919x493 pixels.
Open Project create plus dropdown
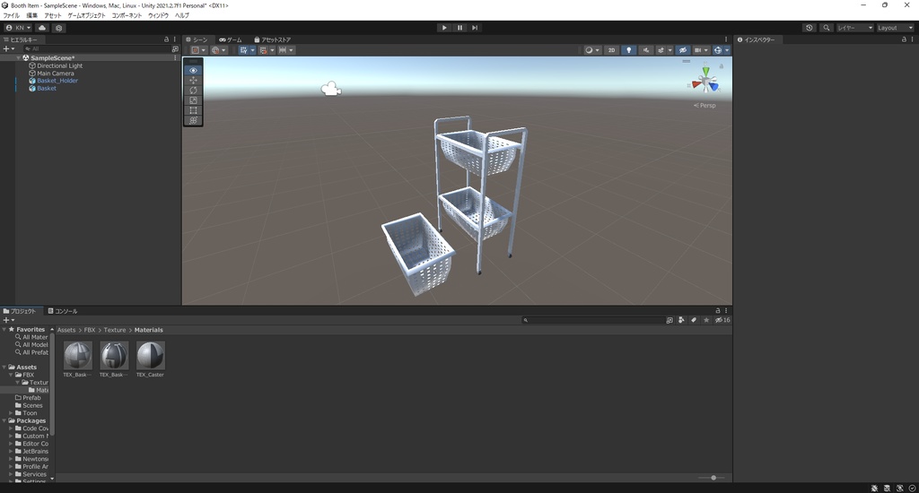point(9,320)
